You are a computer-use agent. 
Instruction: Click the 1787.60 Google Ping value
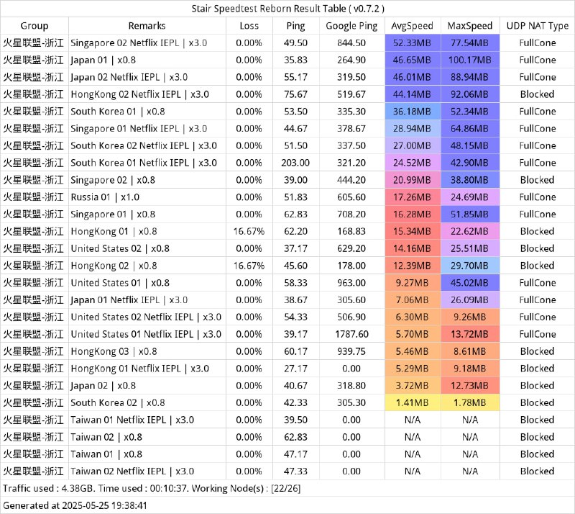point(351,334)
